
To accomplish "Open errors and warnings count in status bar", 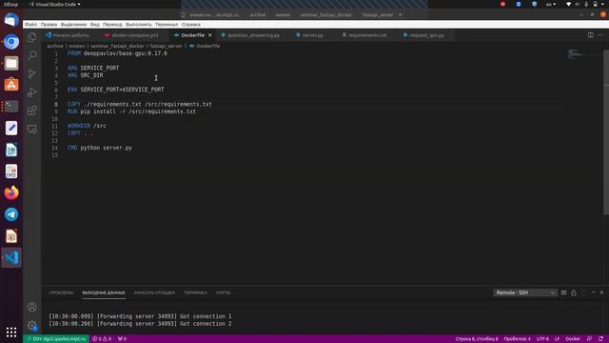I will (102, 339).
